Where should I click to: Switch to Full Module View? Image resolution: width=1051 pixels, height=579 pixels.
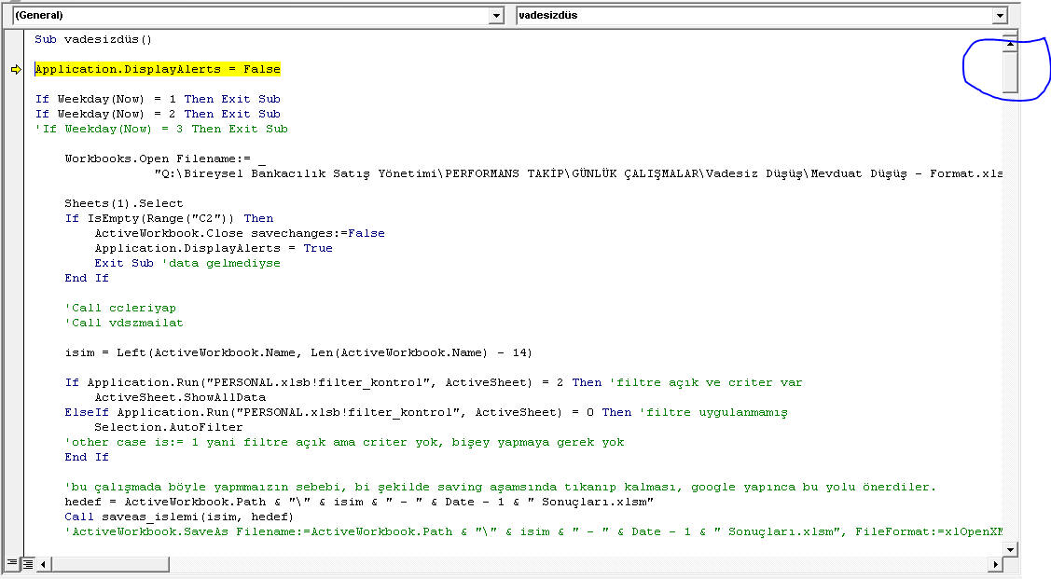pyautogui.click(x=28, y=564)
